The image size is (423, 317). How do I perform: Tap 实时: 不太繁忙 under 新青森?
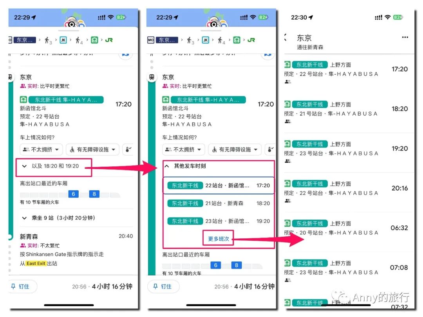coord(40,245)
